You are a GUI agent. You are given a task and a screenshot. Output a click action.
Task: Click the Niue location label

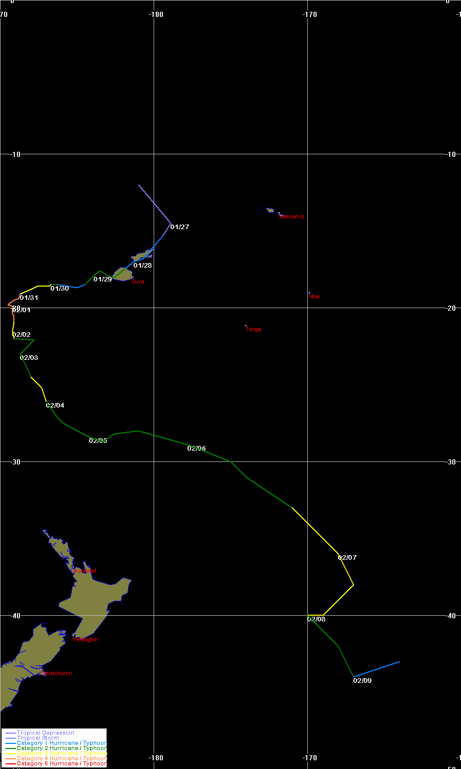pyautogui.click(x=314, y=297)
